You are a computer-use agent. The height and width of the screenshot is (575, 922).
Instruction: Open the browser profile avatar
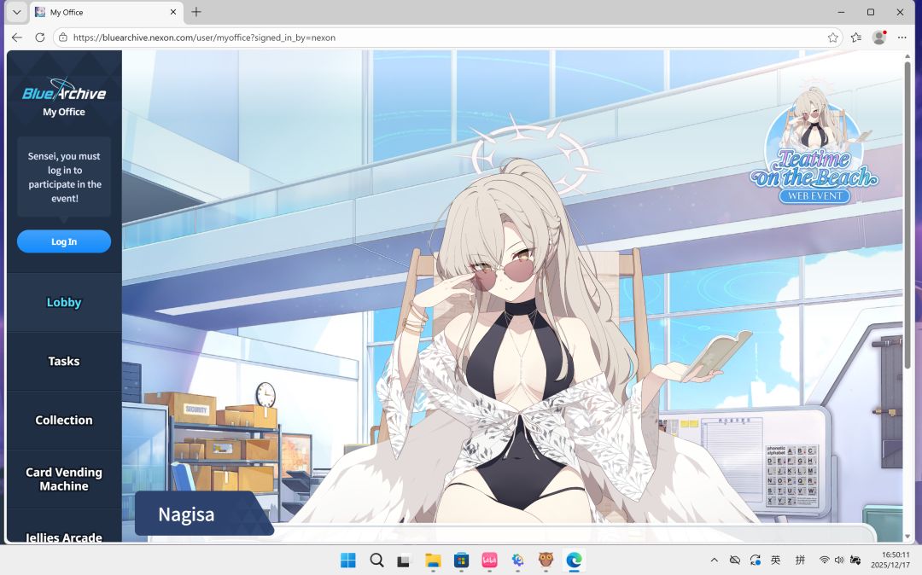879,38
